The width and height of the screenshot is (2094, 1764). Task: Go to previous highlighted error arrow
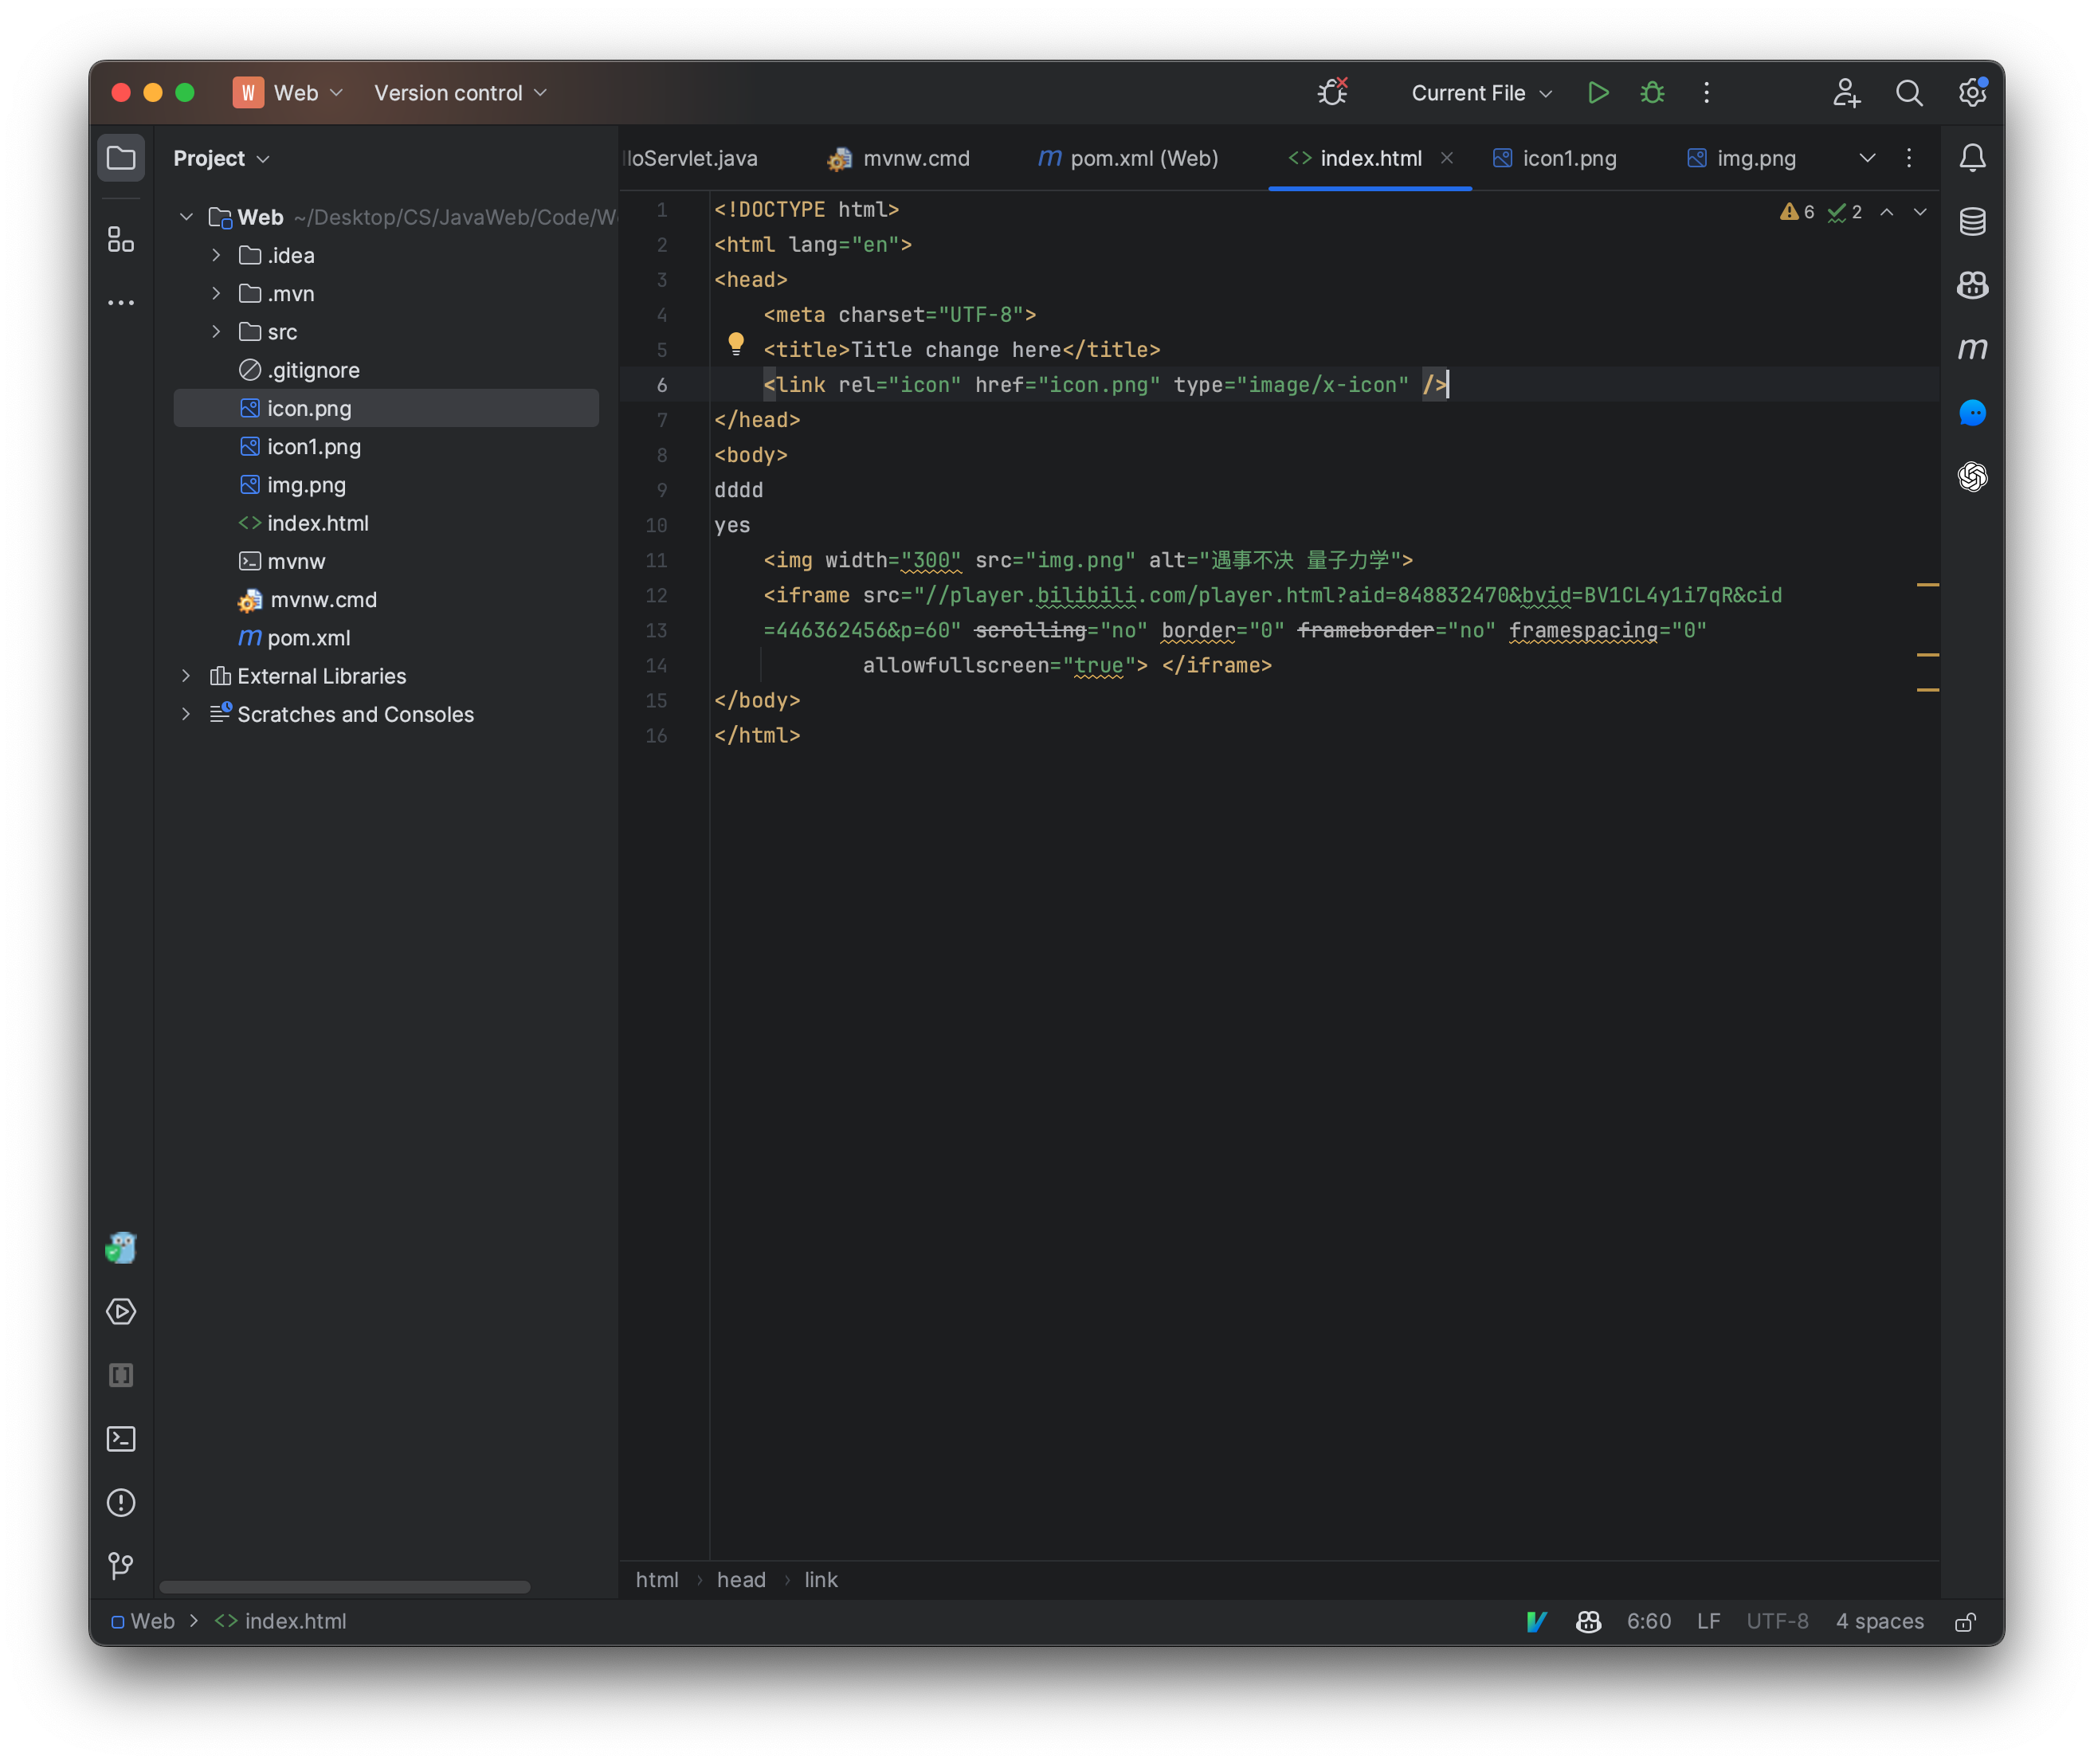pyautogui.click(x=1886, y=212)
